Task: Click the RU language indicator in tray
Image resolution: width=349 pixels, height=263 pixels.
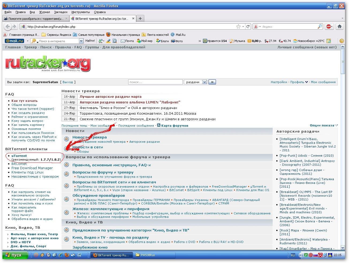Action: [x=293, y=255]
